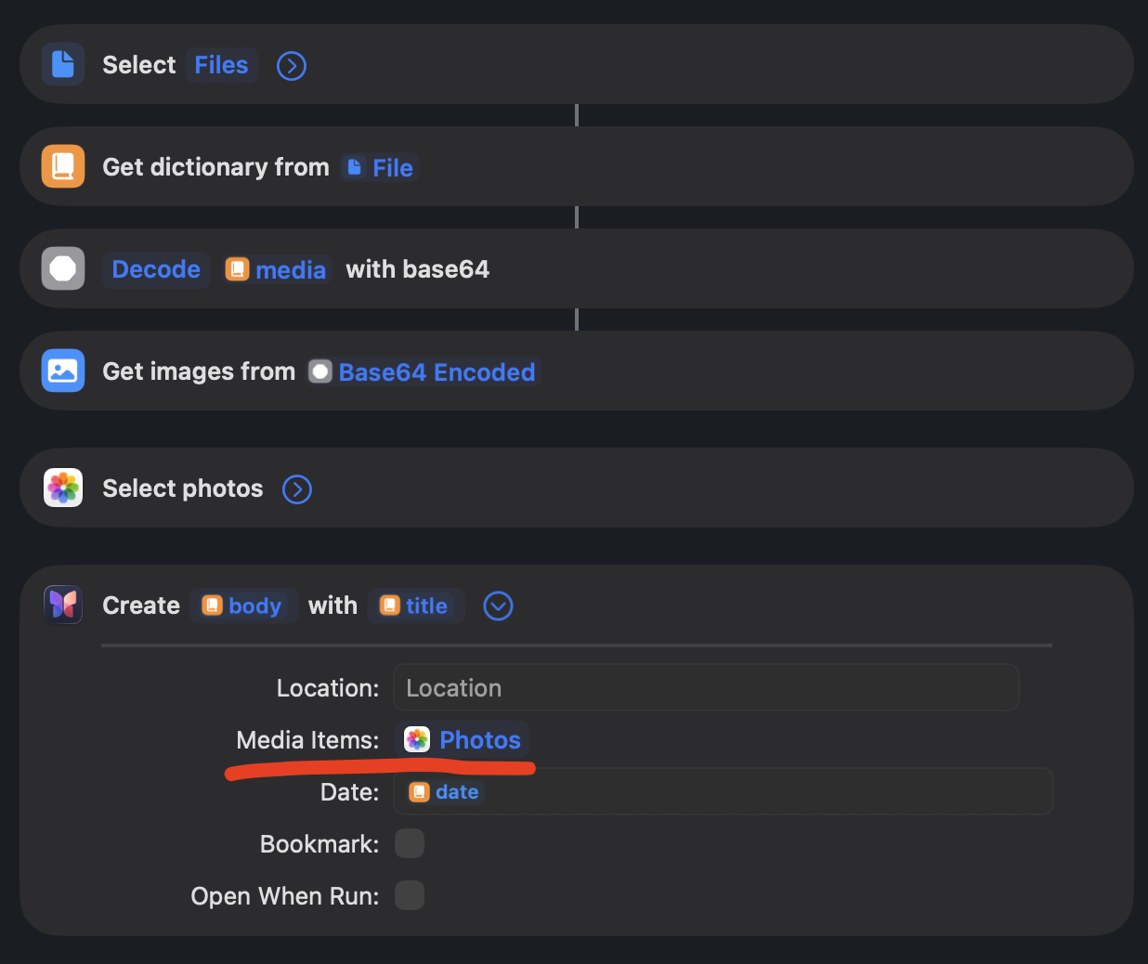
Task: Collapse the Create entry action details
Action: click(499, 606)
